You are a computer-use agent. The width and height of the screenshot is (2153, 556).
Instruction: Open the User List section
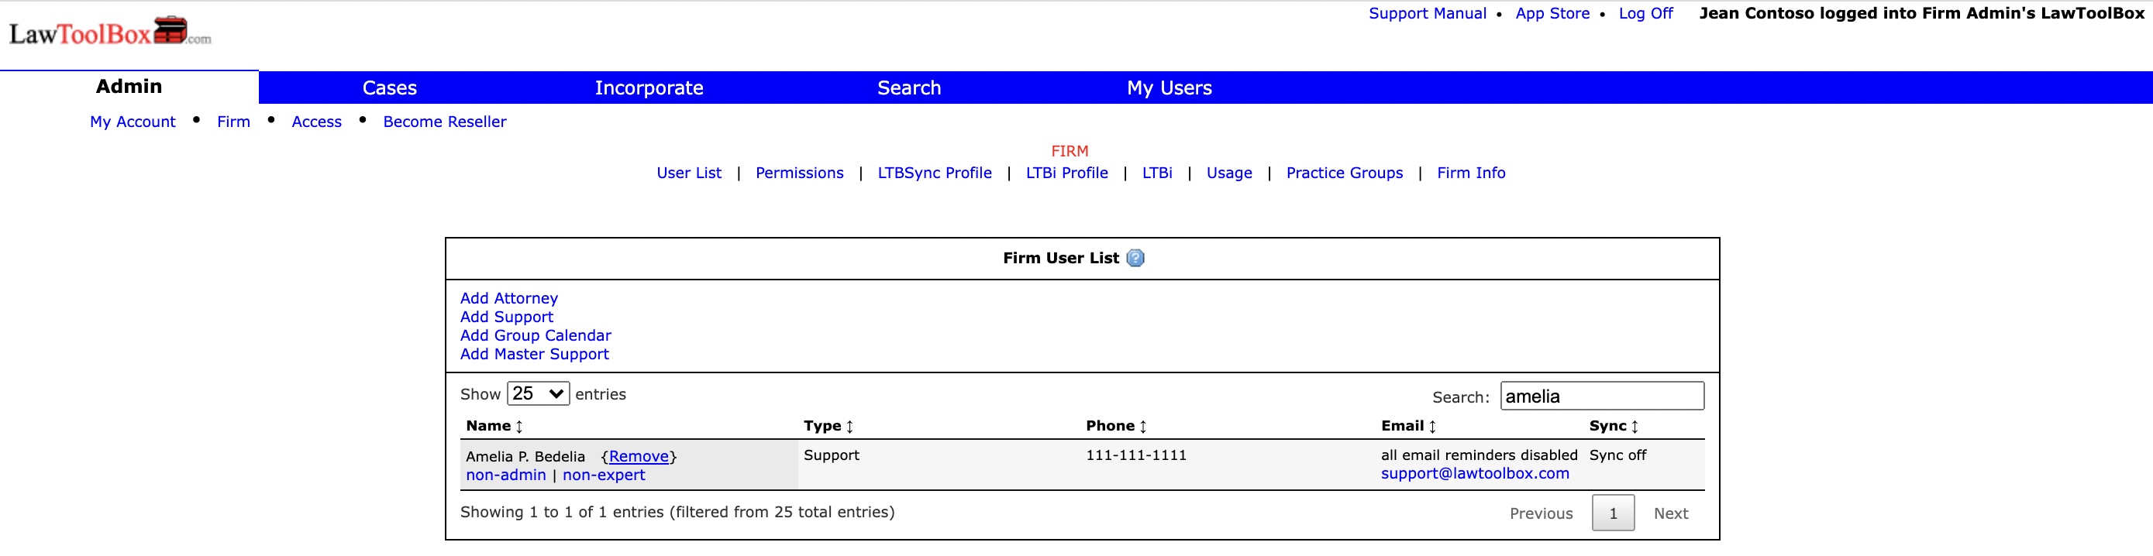(x=689, y=173)
